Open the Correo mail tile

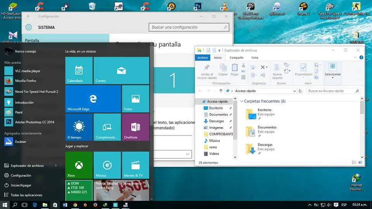(121, 71)
